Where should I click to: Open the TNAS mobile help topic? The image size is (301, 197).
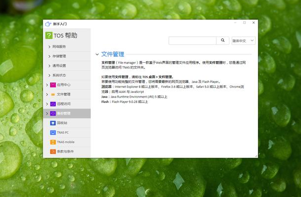(66, 142)
